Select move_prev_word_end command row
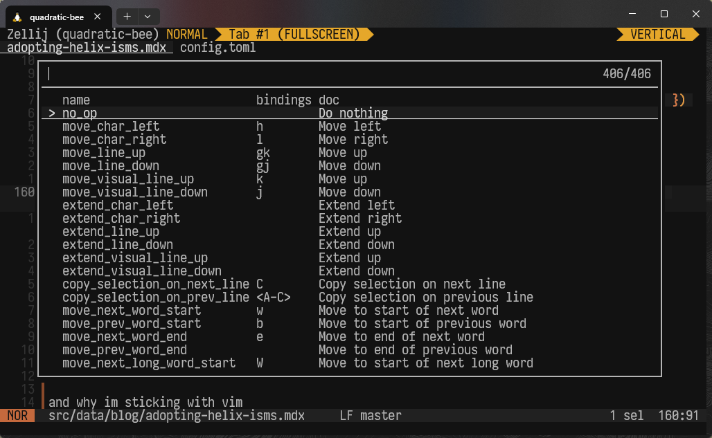This screenshot has width=712, height=438. click(x=350, y=349)
